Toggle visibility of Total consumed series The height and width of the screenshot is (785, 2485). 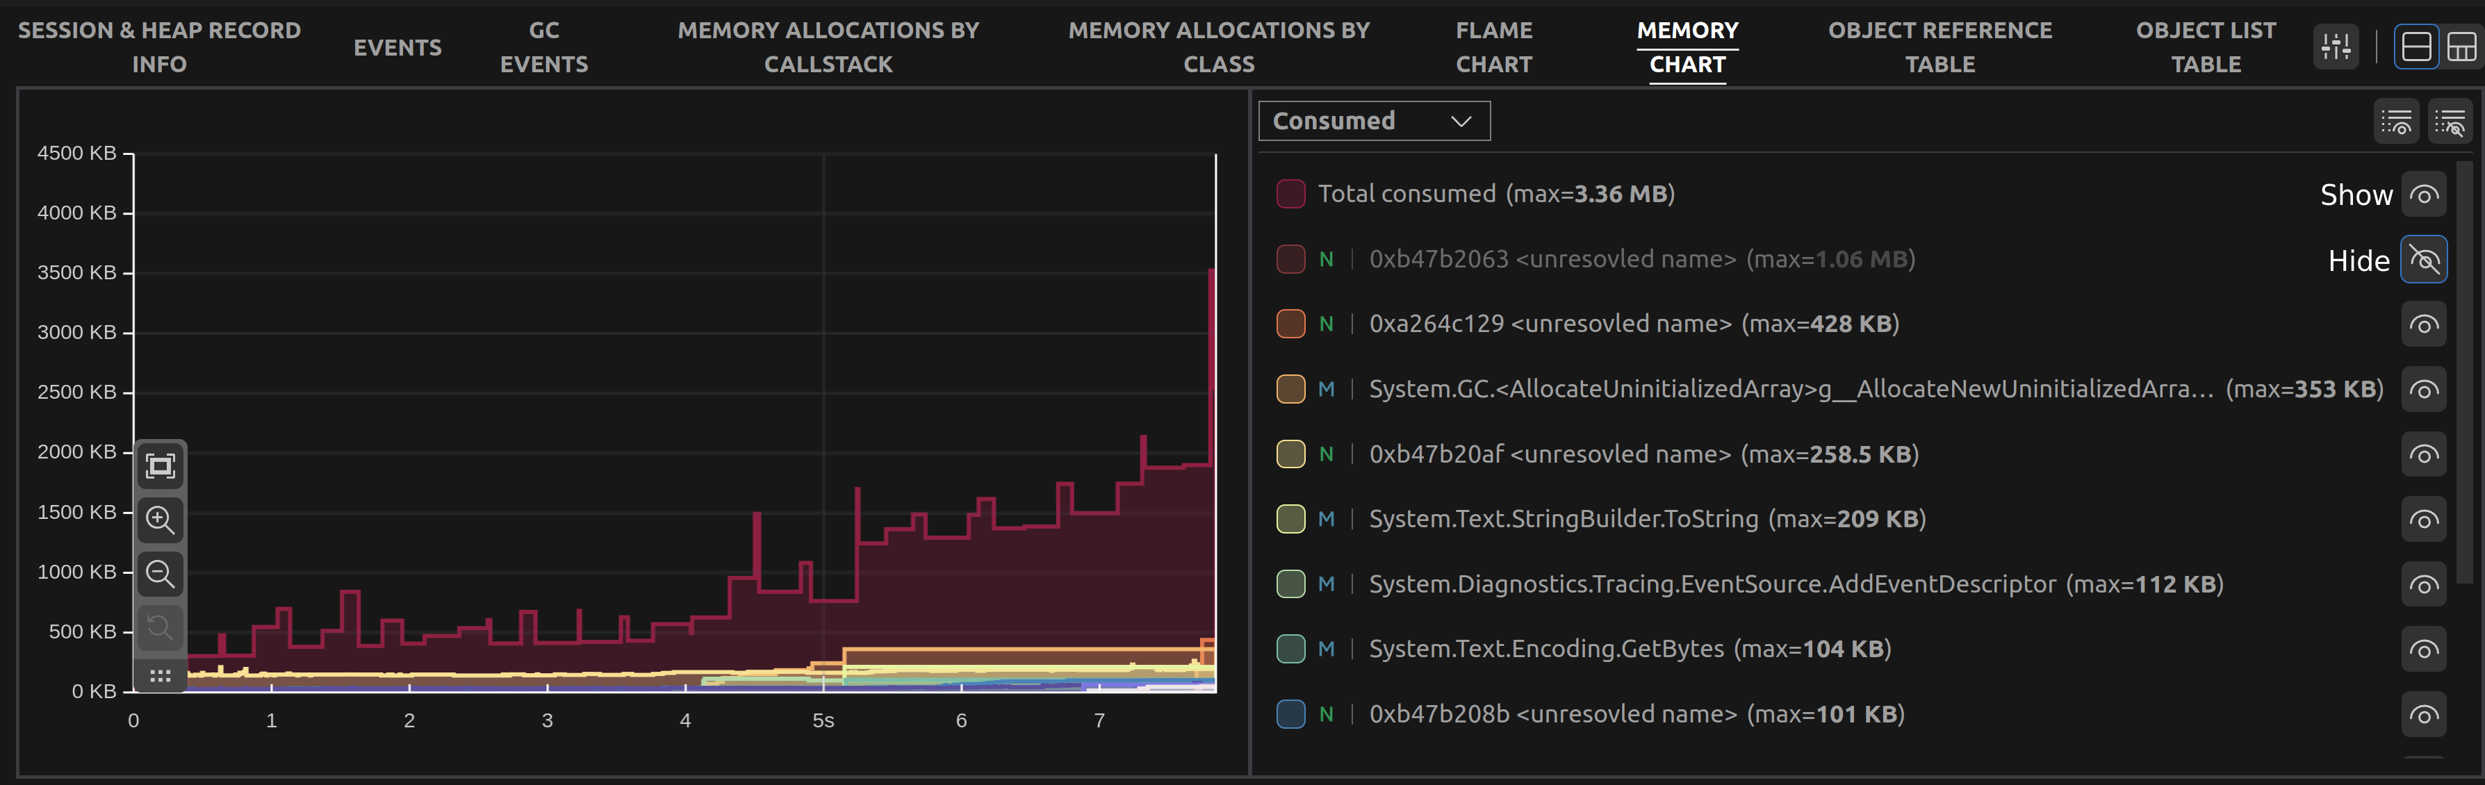coord(2423,195)
